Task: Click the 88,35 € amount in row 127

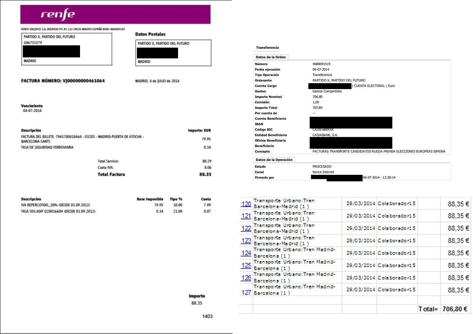Action: pos(459,290)
